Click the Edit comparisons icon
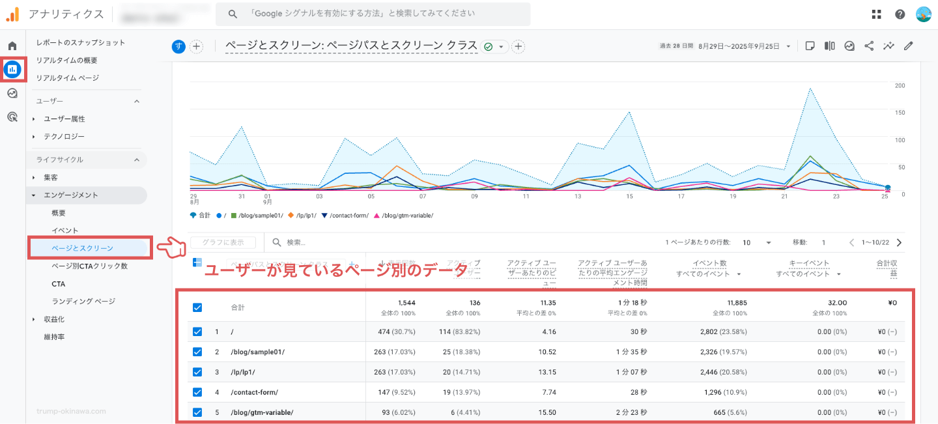Screen dimensions: 938x424 tap(830, 46)
